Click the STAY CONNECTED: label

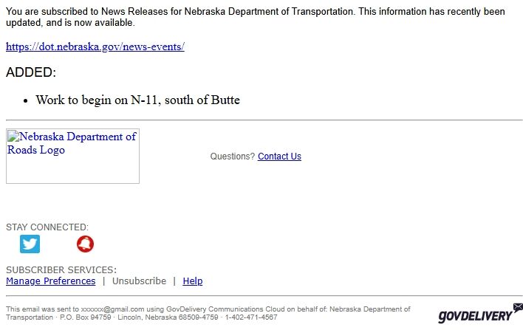pyautogui.click(x=47, y=227)
